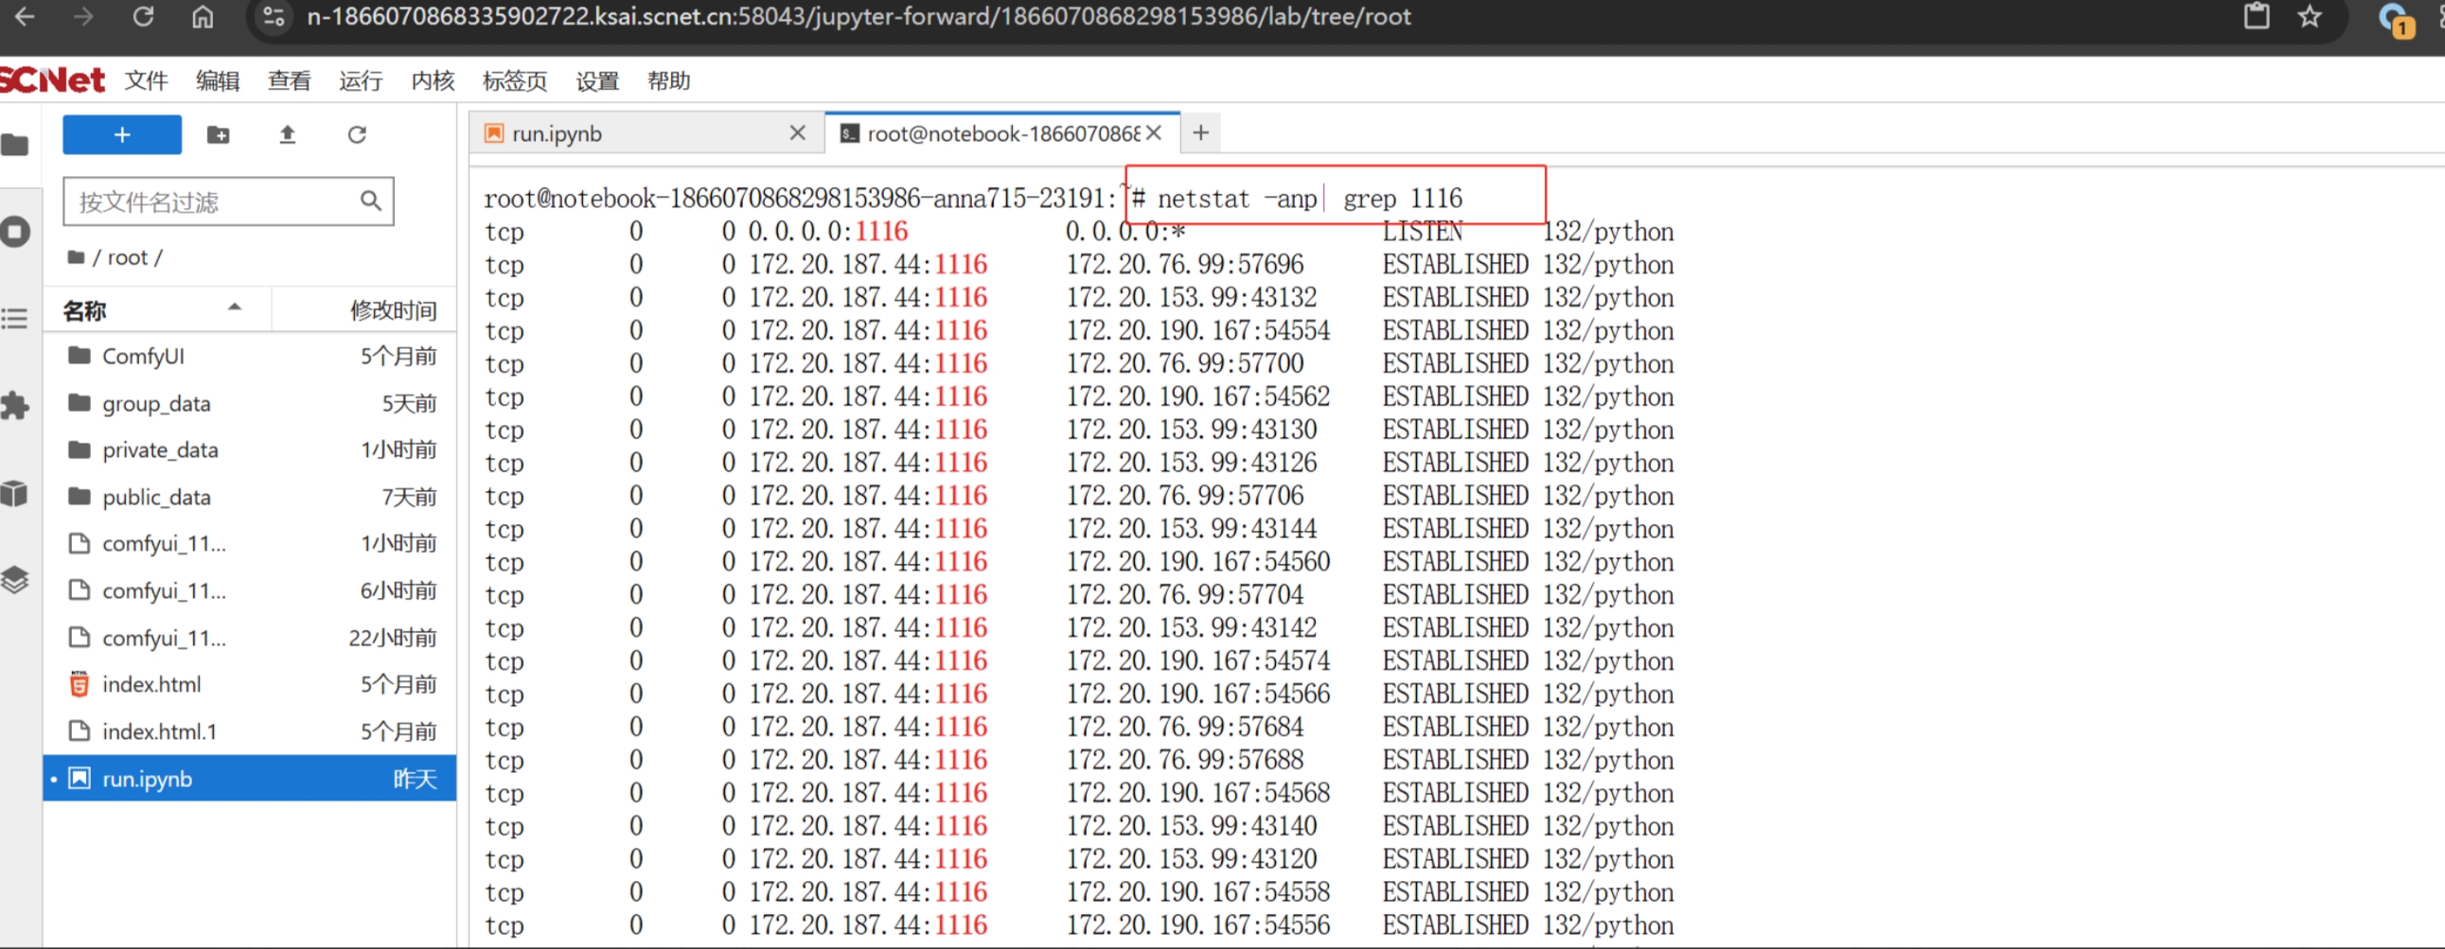Switch to the run.ipynb tab
Viewport: 2445px width, 949px height.
[x=557, y=133]
